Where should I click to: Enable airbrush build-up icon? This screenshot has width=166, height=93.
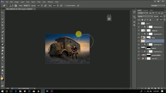click(x=61, y=6)
